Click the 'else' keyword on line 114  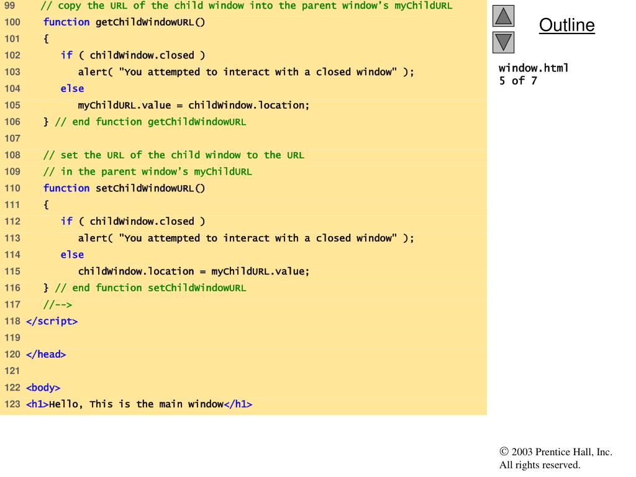tap(72, 255)
